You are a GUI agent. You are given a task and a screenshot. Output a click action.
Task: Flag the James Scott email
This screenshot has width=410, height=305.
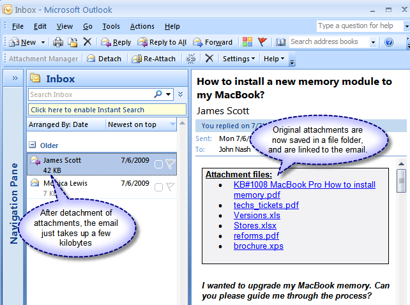coord(171,164)
